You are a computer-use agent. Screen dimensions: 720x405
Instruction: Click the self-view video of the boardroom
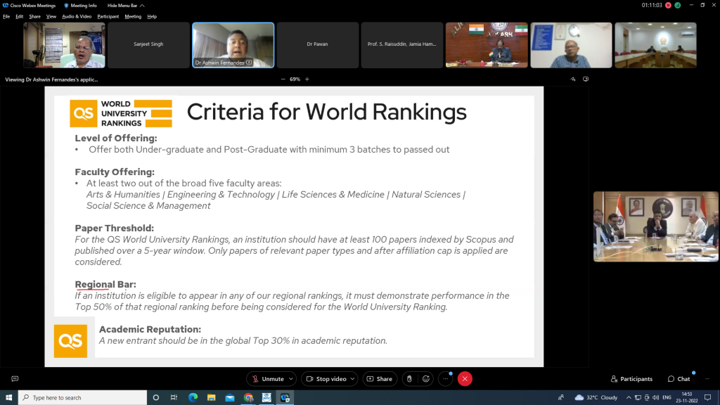pyautogui.click(x=656, y=227)
